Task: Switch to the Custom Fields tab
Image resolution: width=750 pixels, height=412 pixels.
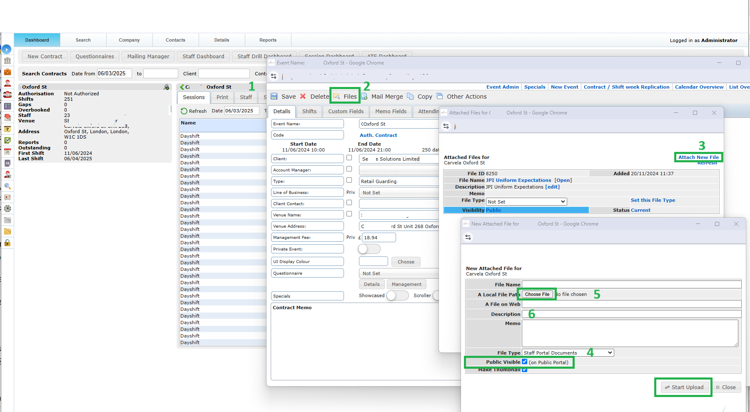Action: click(x=346, y=112)
